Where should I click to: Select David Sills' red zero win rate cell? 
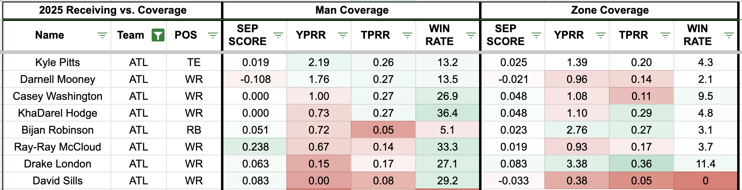705,181
